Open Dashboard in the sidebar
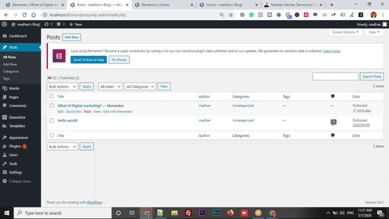Viewport: 389px width, 219px height. tap(18, 36)
